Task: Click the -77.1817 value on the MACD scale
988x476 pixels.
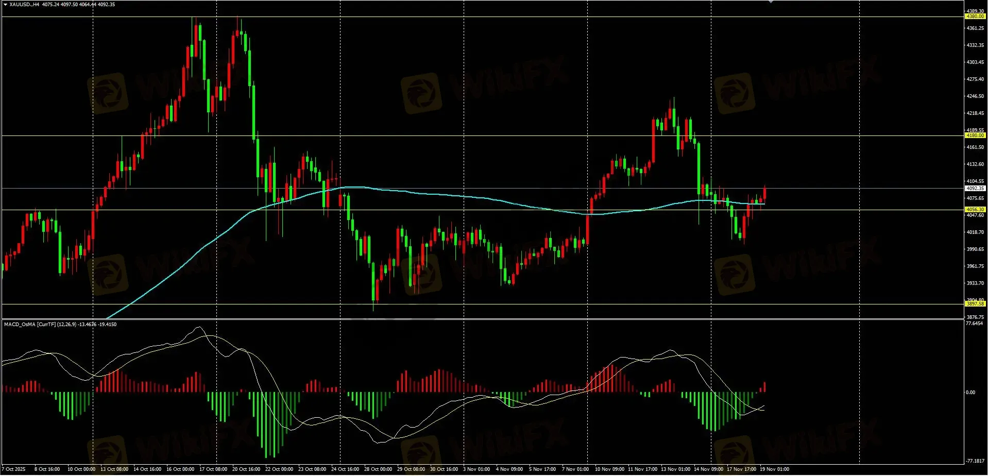Action: point(975,461)
